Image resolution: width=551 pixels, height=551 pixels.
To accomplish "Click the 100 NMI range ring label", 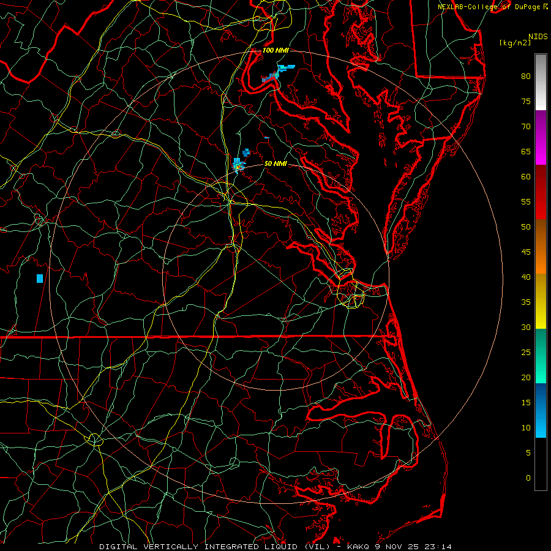I will pyautogui.click(x=275, y=50).
